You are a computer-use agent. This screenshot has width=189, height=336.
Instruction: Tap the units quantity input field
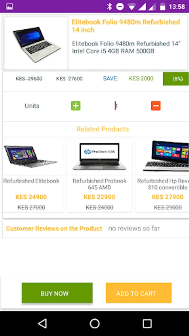click(x=116, y=106)
